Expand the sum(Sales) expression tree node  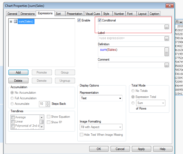pyautogui.click(x=11, y=21)
